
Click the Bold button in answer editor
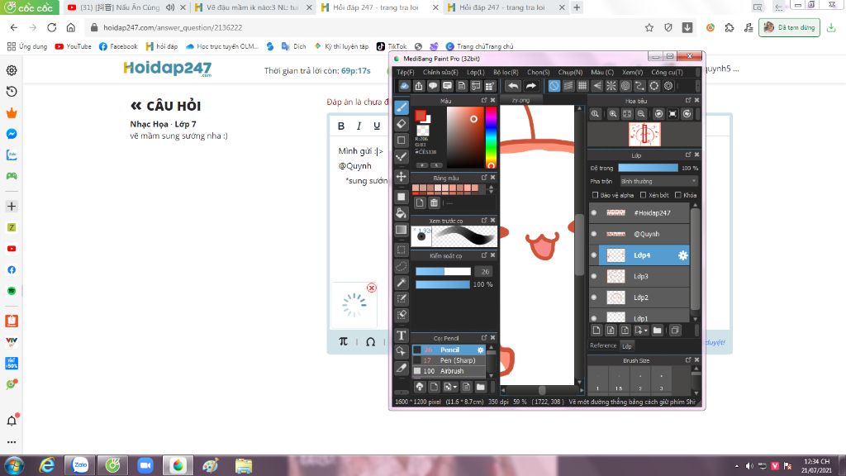[341, 126]
